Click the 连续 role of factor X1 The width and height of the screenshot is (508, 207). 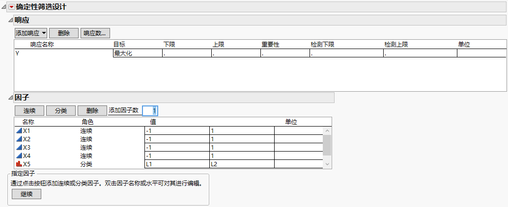click(86, 130)
